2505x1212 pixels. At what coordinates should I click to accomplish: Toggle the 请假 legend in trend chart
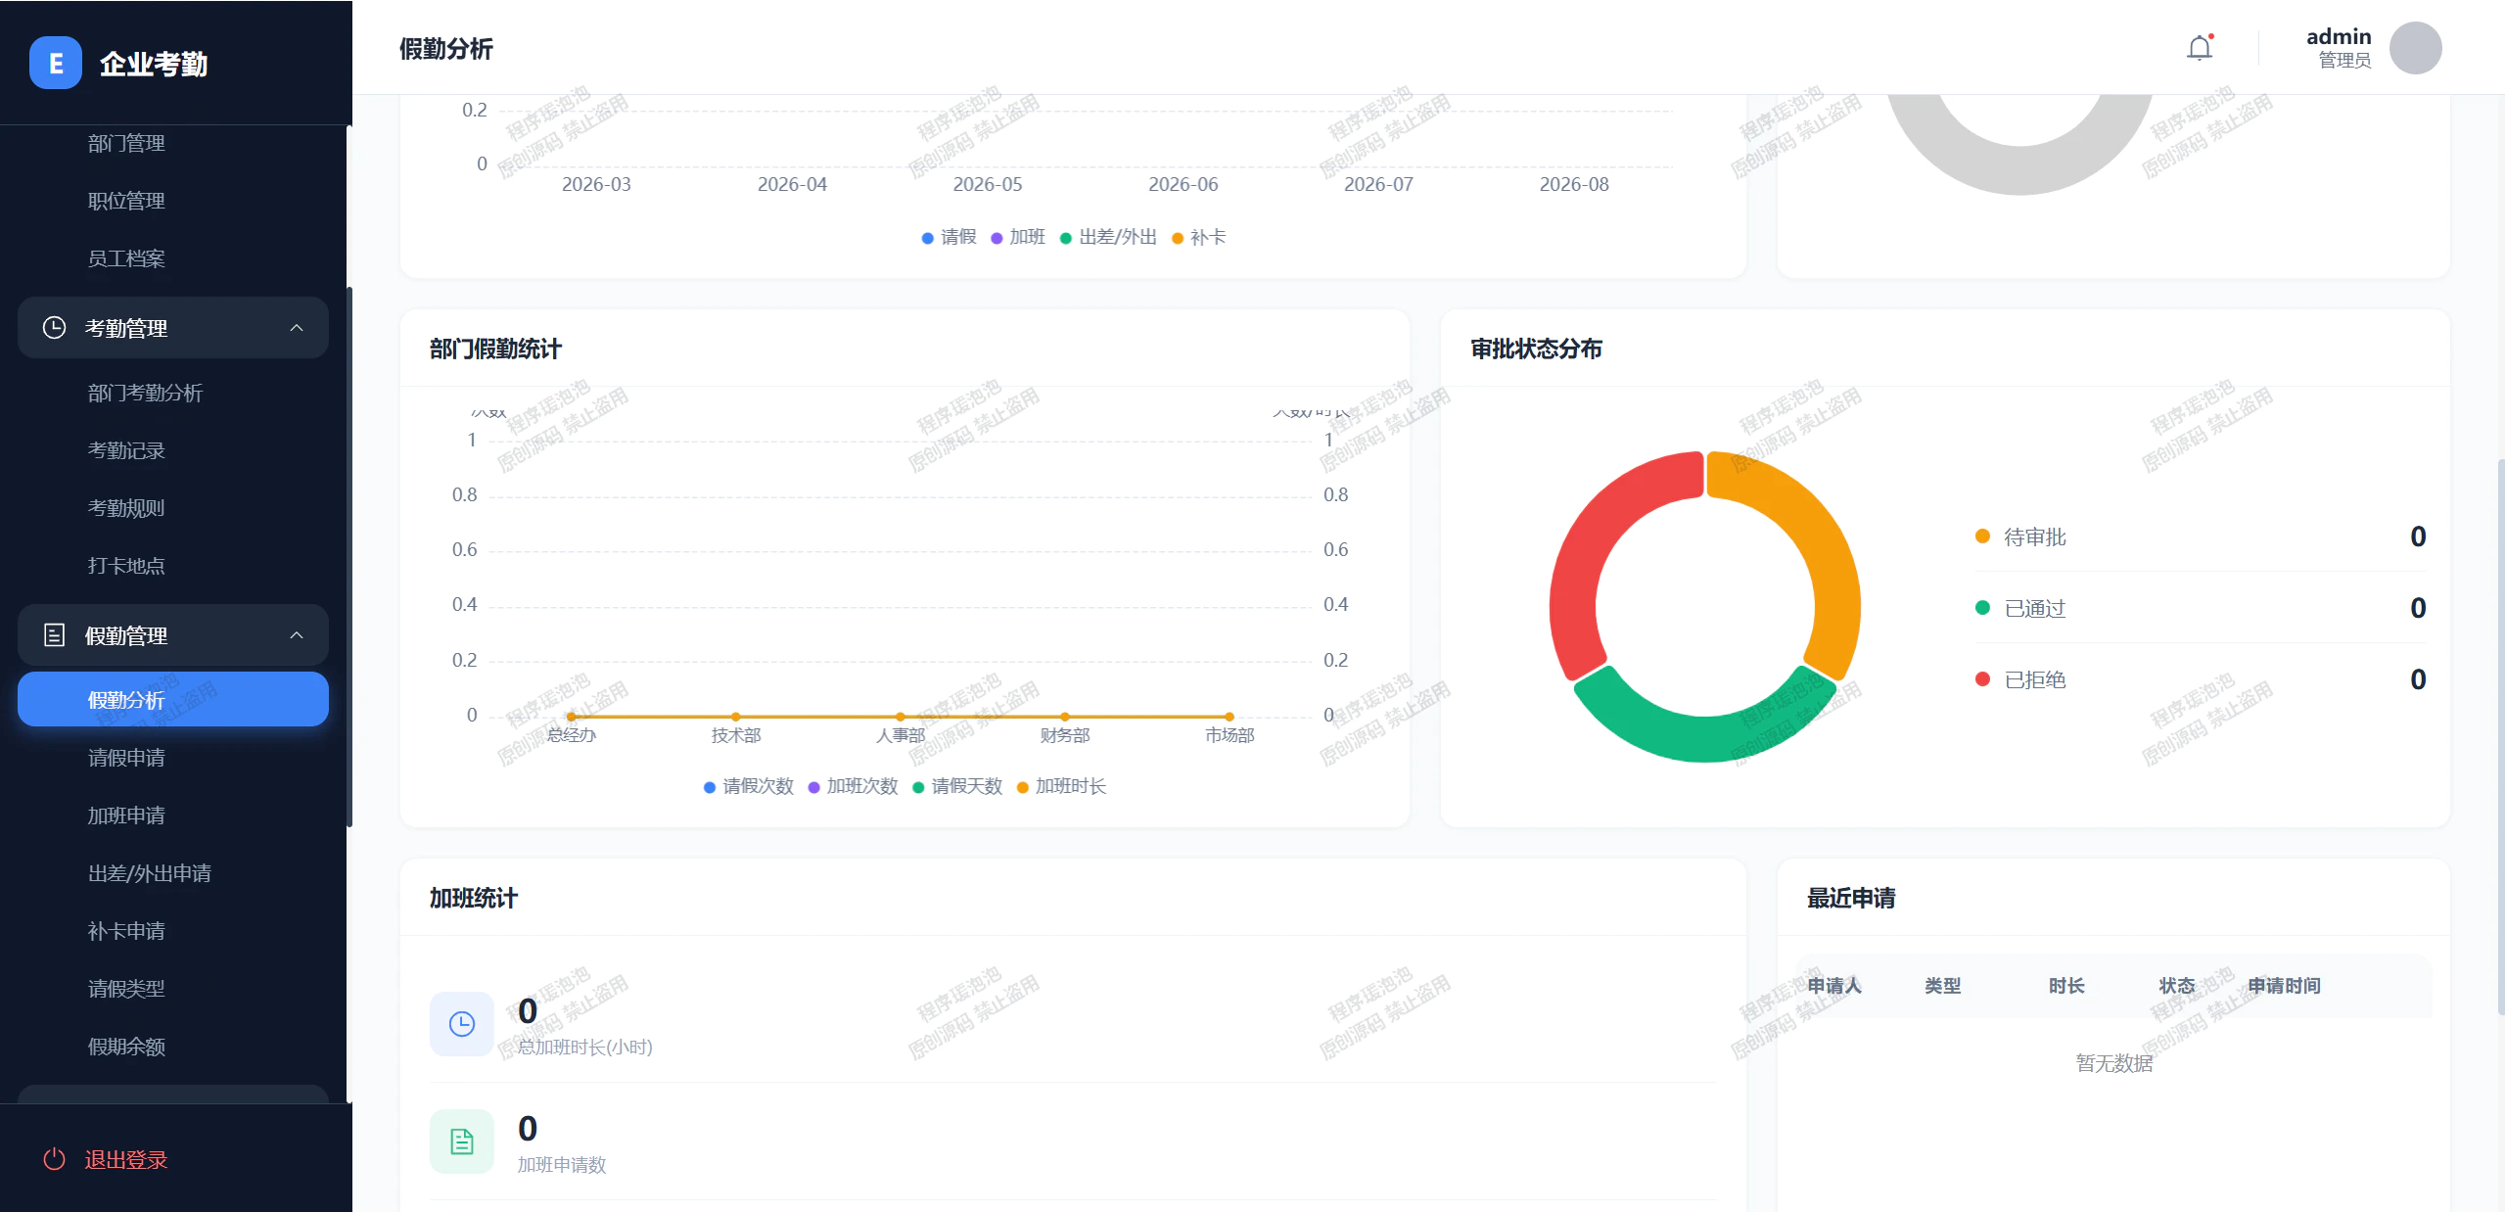(x=949, y=237)
